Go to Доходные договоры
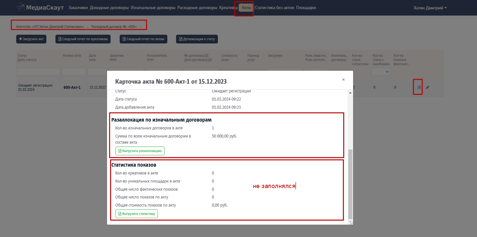 (x=109, y=8)
